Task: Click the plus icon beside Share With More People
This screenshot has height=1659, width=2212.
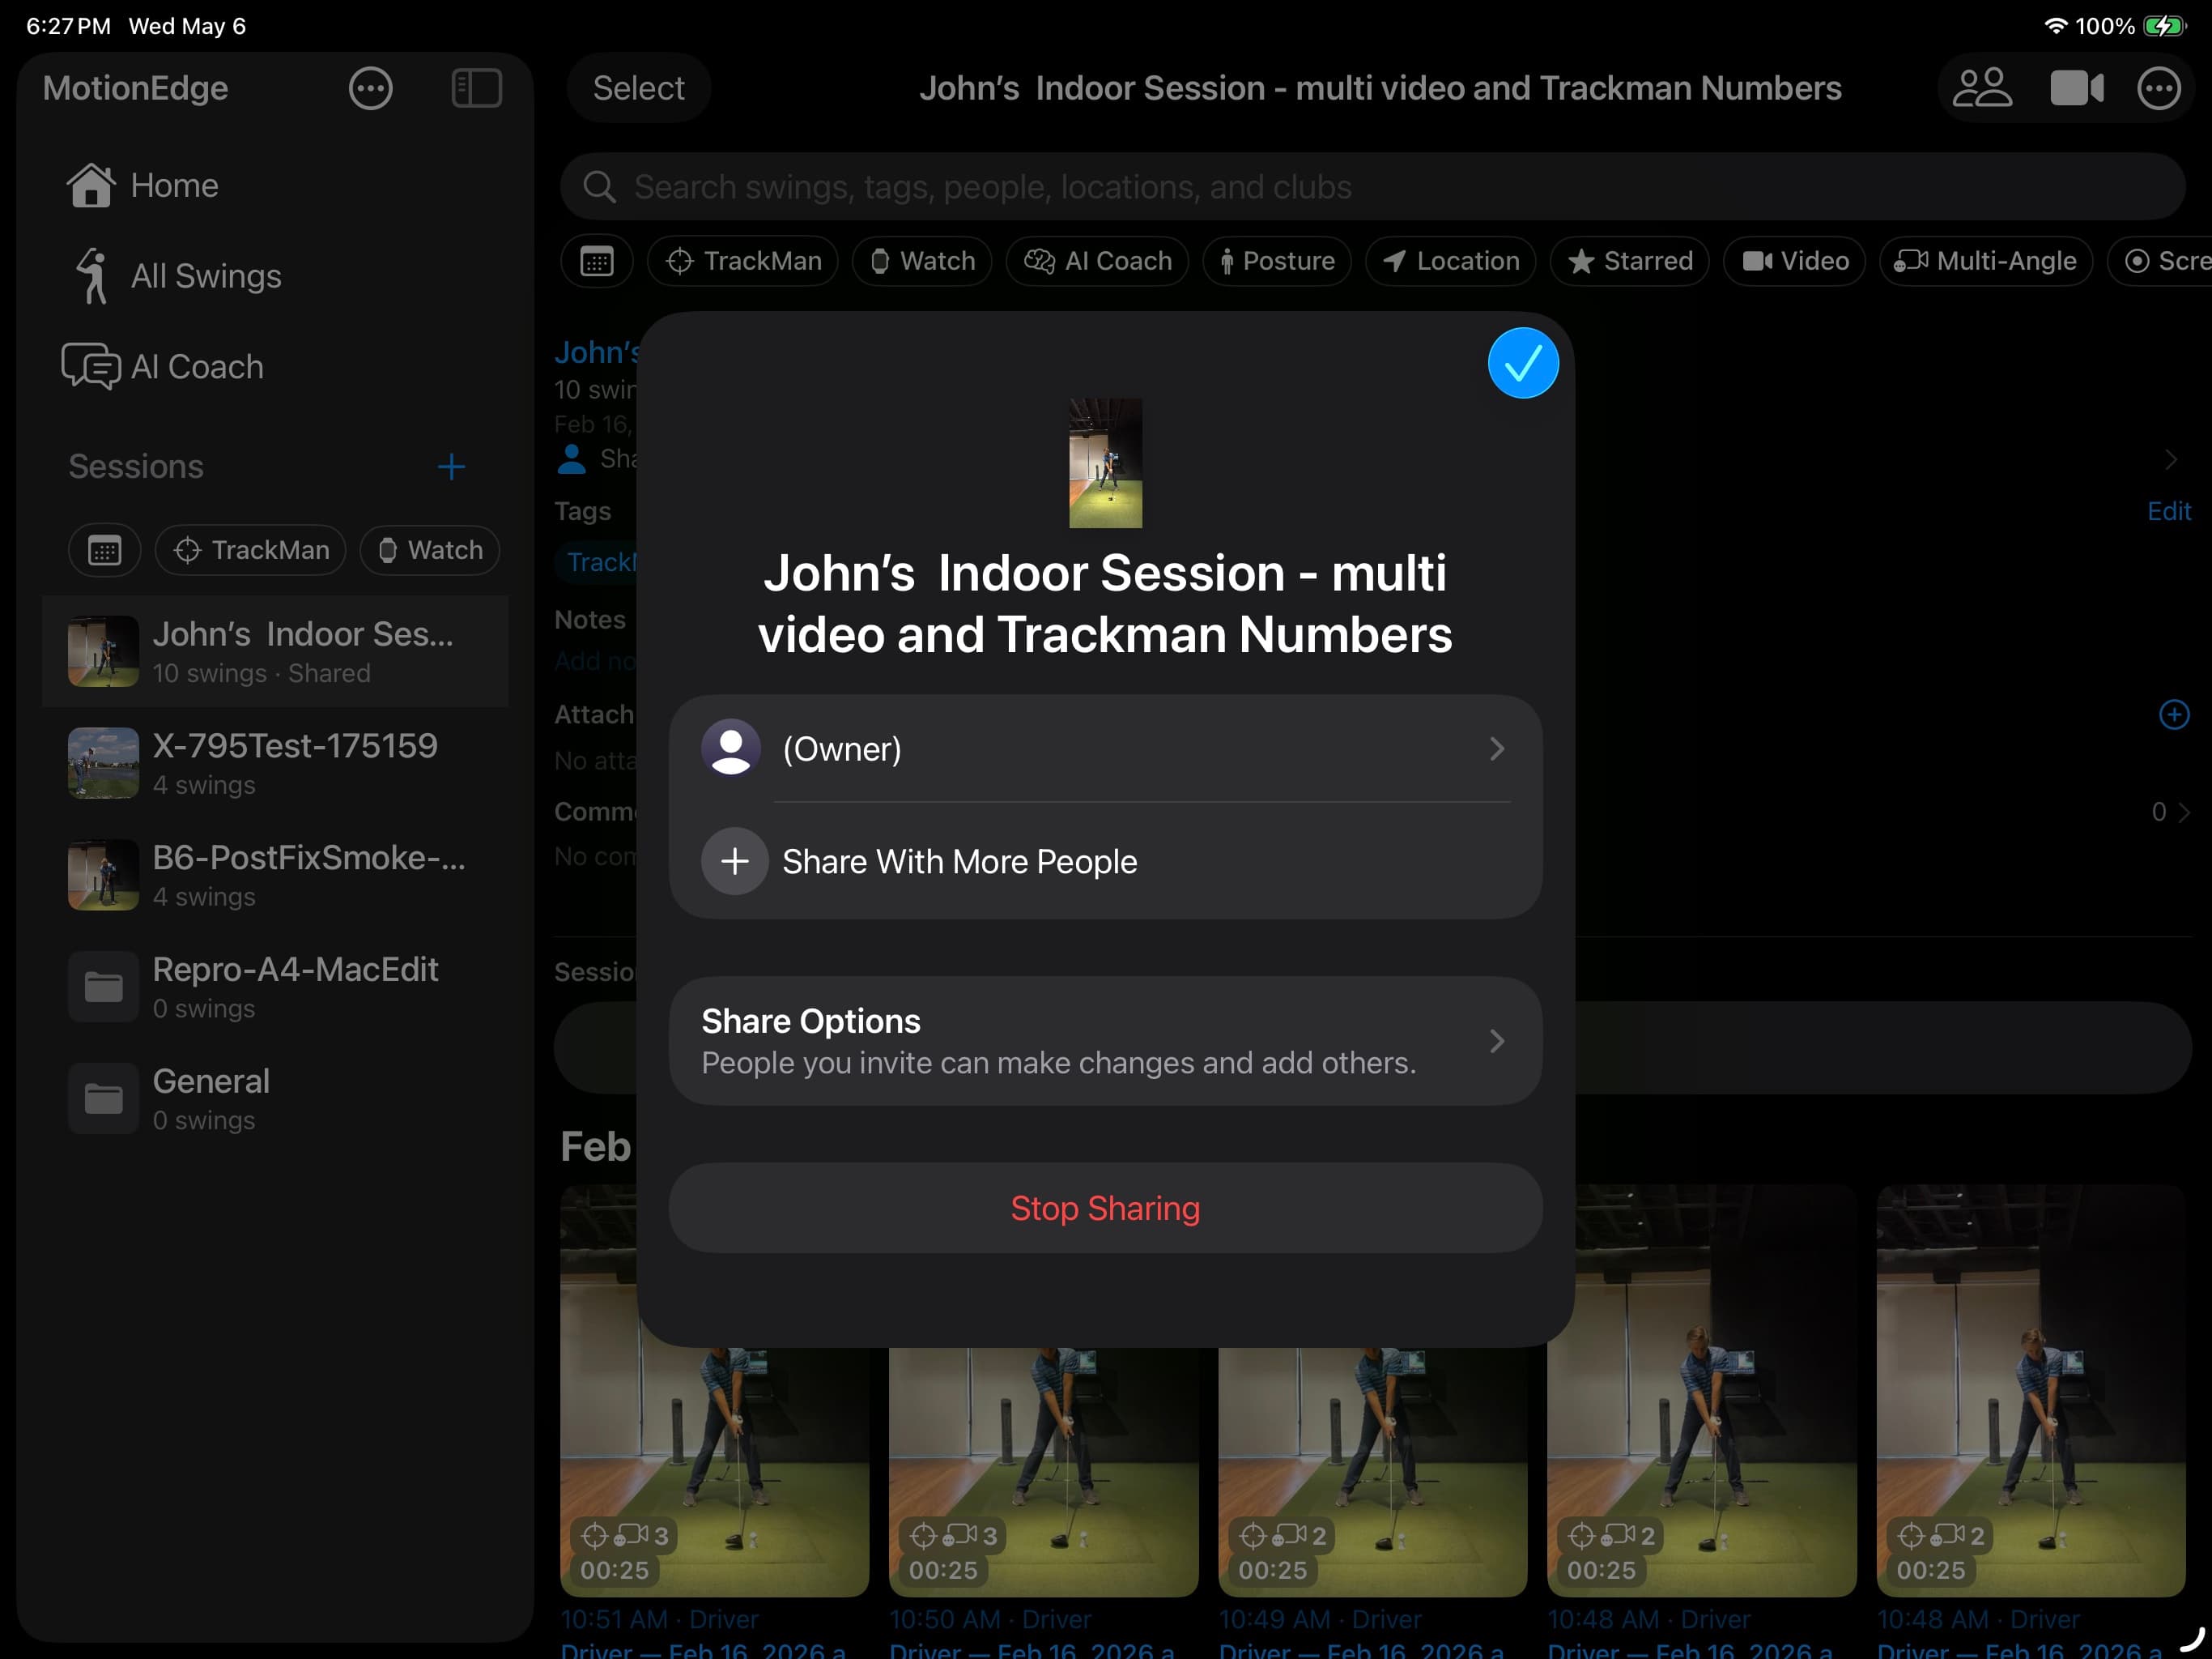Action: [x=734, y=862]
